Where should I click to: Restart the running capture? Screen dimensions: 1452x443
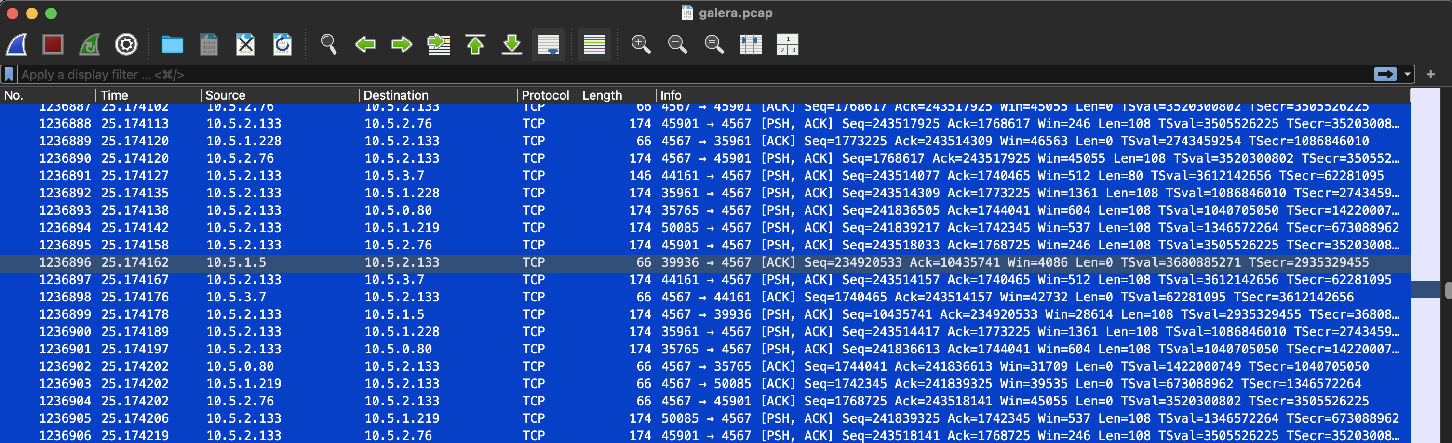pos(89,45)
